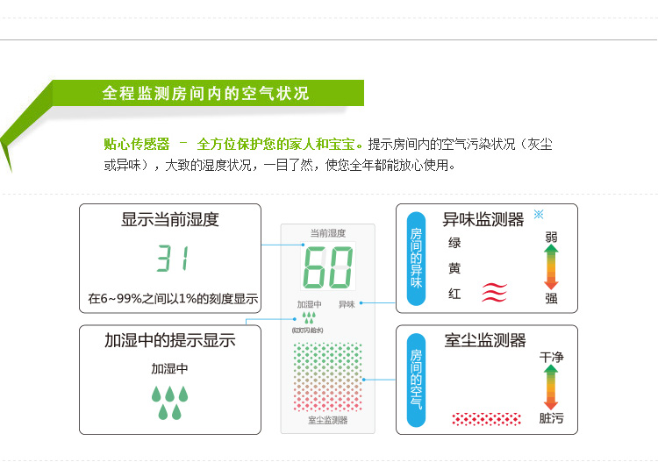Viewport: 658px width, 462px height.
Task: Click the bold green 贴心传感器 heading text
Action: coord(136,144)
